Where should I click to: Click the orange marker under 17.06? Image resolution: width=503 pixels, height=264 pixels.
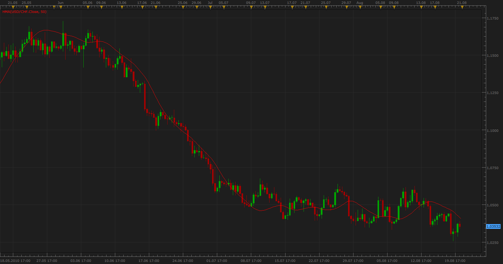142,7
